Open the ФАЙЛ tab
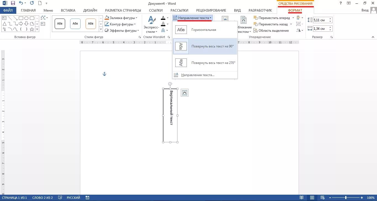Screen dimensions: 377x201 (x=8, y=10)
